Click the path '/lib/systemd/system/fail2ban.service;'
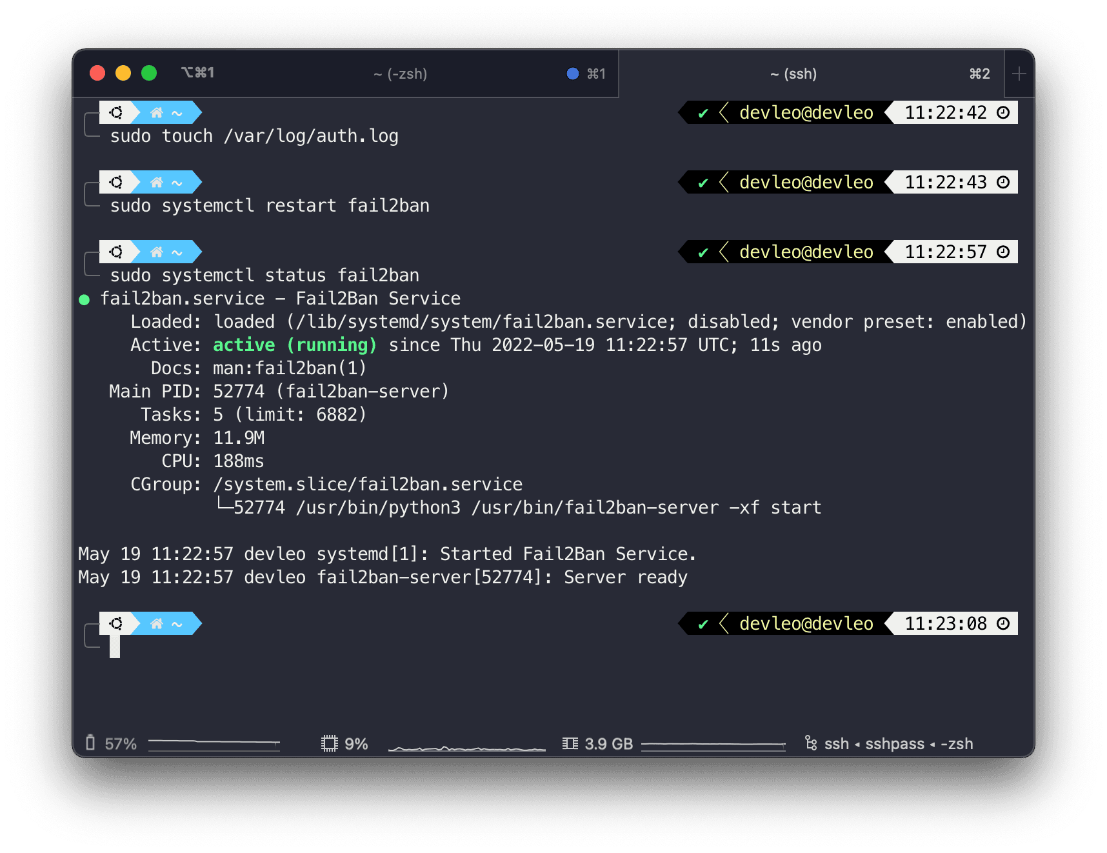This screenshot has width=1107, height=853. (486, 322)
